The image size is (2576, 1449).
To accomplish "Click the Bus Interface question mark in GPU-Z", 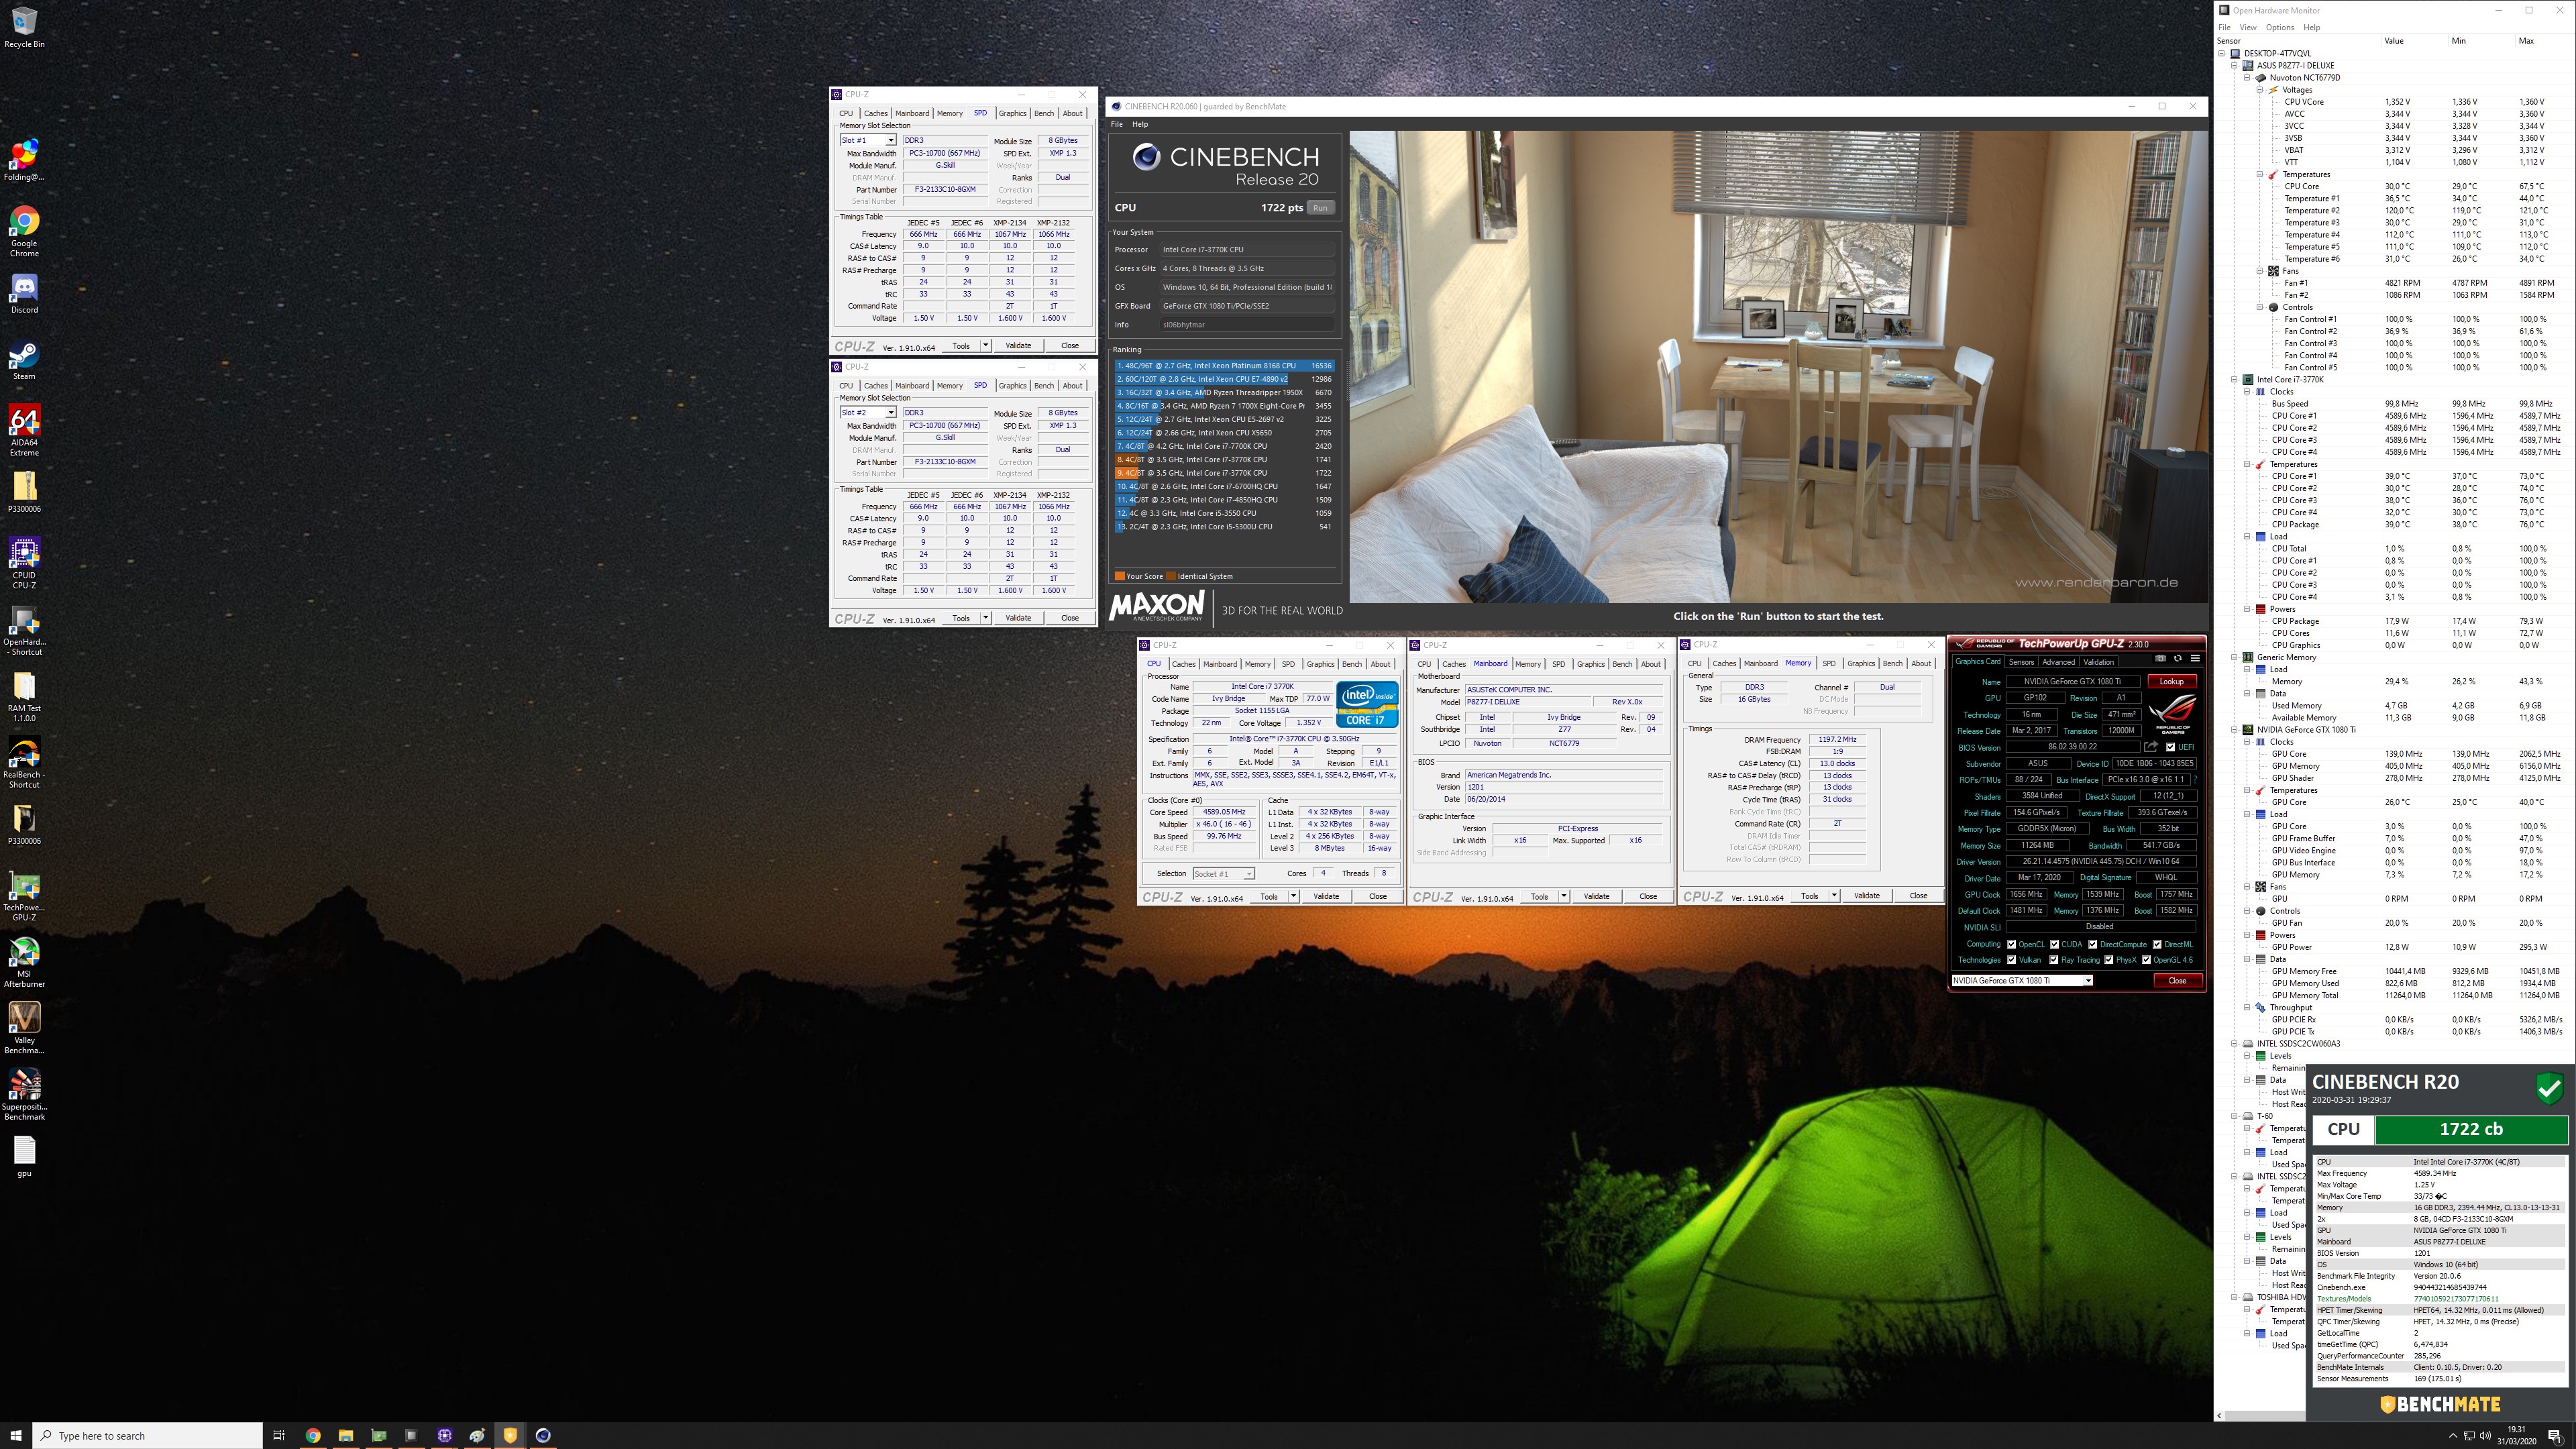I will [2196, 779].
